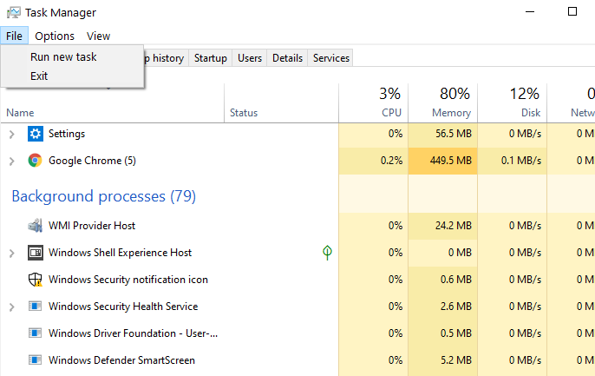595x376 pixels.
Task: Sort processes by CPU column
Action: [373, 103]
